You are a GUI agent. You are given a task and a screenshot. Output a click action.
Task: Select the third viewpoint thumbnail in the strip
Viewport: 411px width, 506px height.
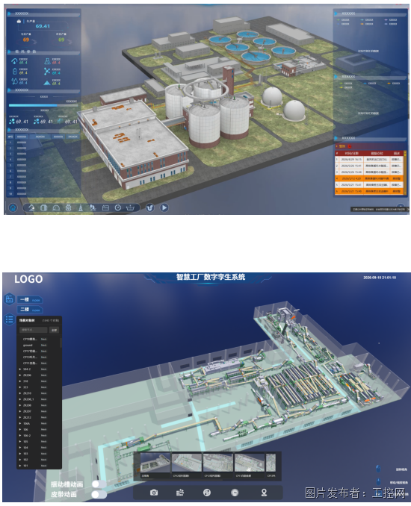[x=217, y=465]
